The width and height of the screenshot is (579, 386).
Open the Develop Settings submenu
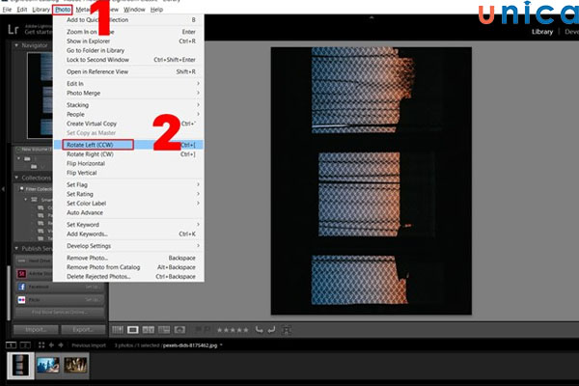click(128, 246)
